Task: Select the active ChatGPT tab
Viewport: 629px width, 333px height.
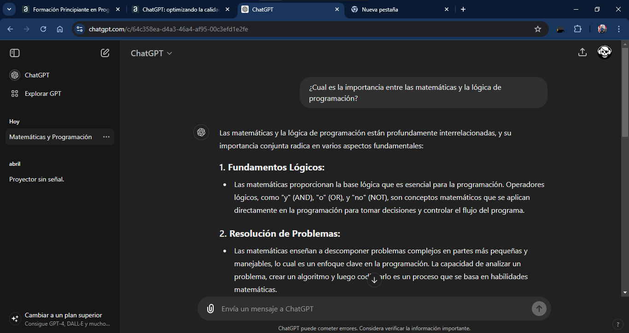Action: pos(291,9)
